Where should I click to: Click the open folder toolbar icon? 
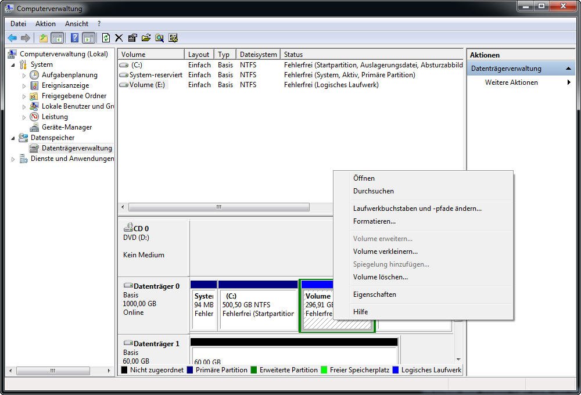pyautogui.click(x=146, y=38)
